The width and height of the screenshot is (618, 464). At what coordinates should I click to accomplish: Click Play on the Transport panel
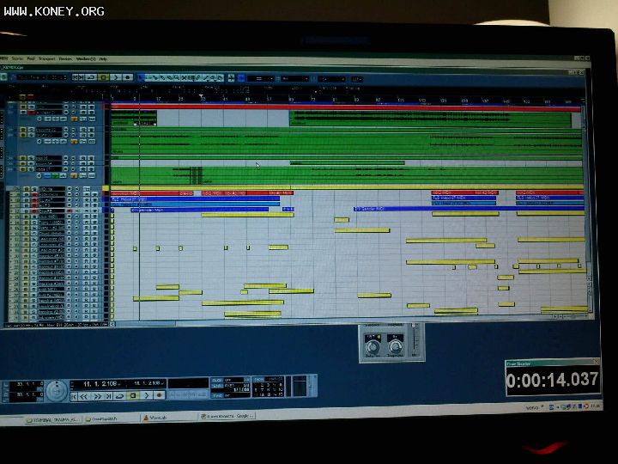coord(146,396)
